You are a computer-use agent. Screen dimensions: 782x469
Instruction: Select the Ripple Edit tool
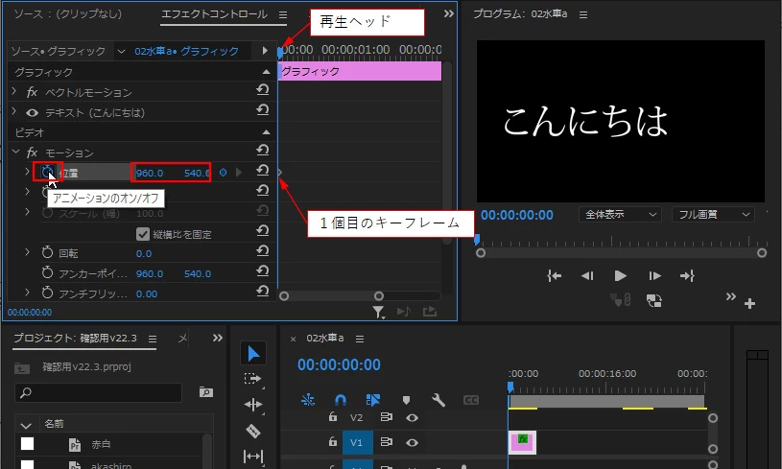[x=253, y=405]
